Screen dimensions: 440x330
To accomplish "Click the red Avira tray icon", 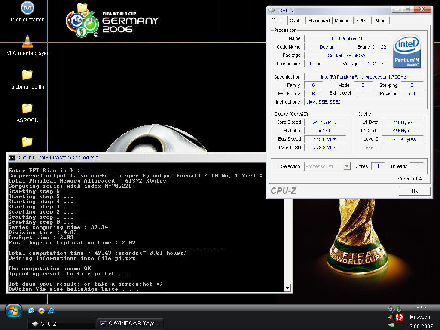I will click(399, 317).
